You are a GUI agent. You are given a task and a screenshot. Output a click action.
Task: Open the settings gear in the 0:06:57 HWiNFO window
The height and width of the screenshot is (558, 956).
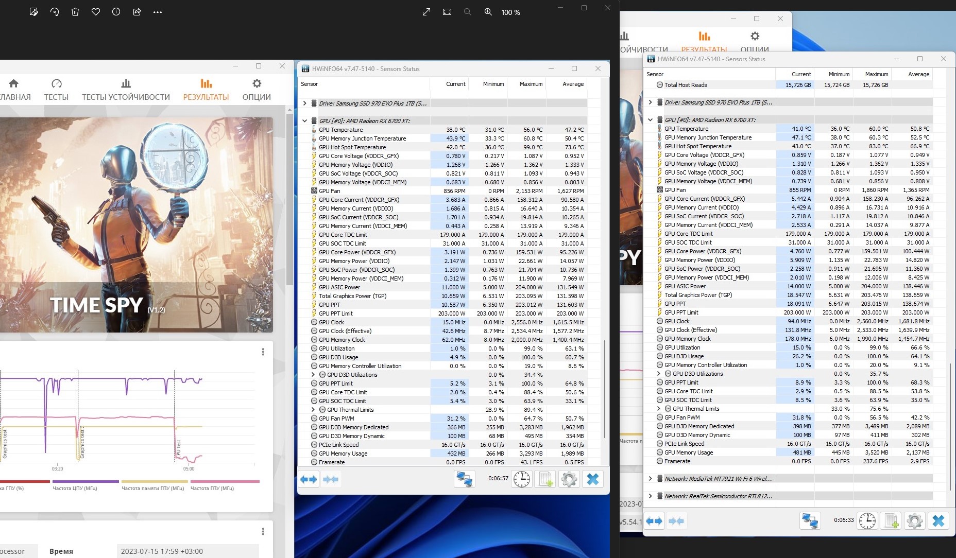pyautogui.click(x=569, y=479)
